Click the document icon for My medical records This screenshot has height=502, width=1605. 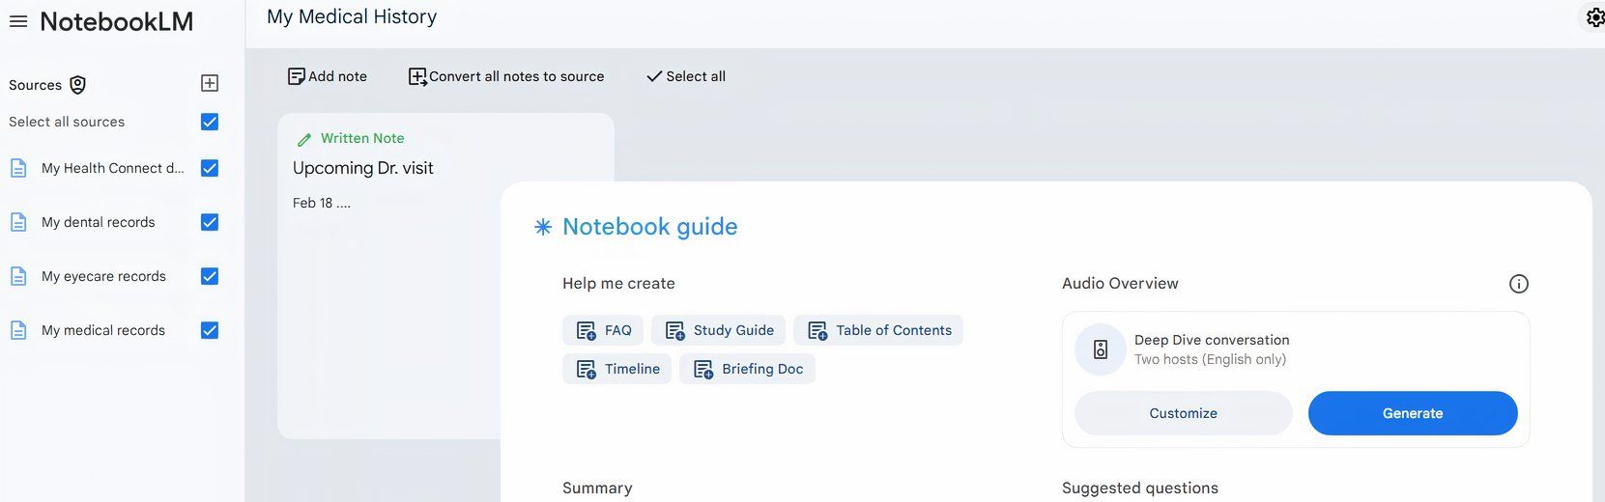click(18, 330)
